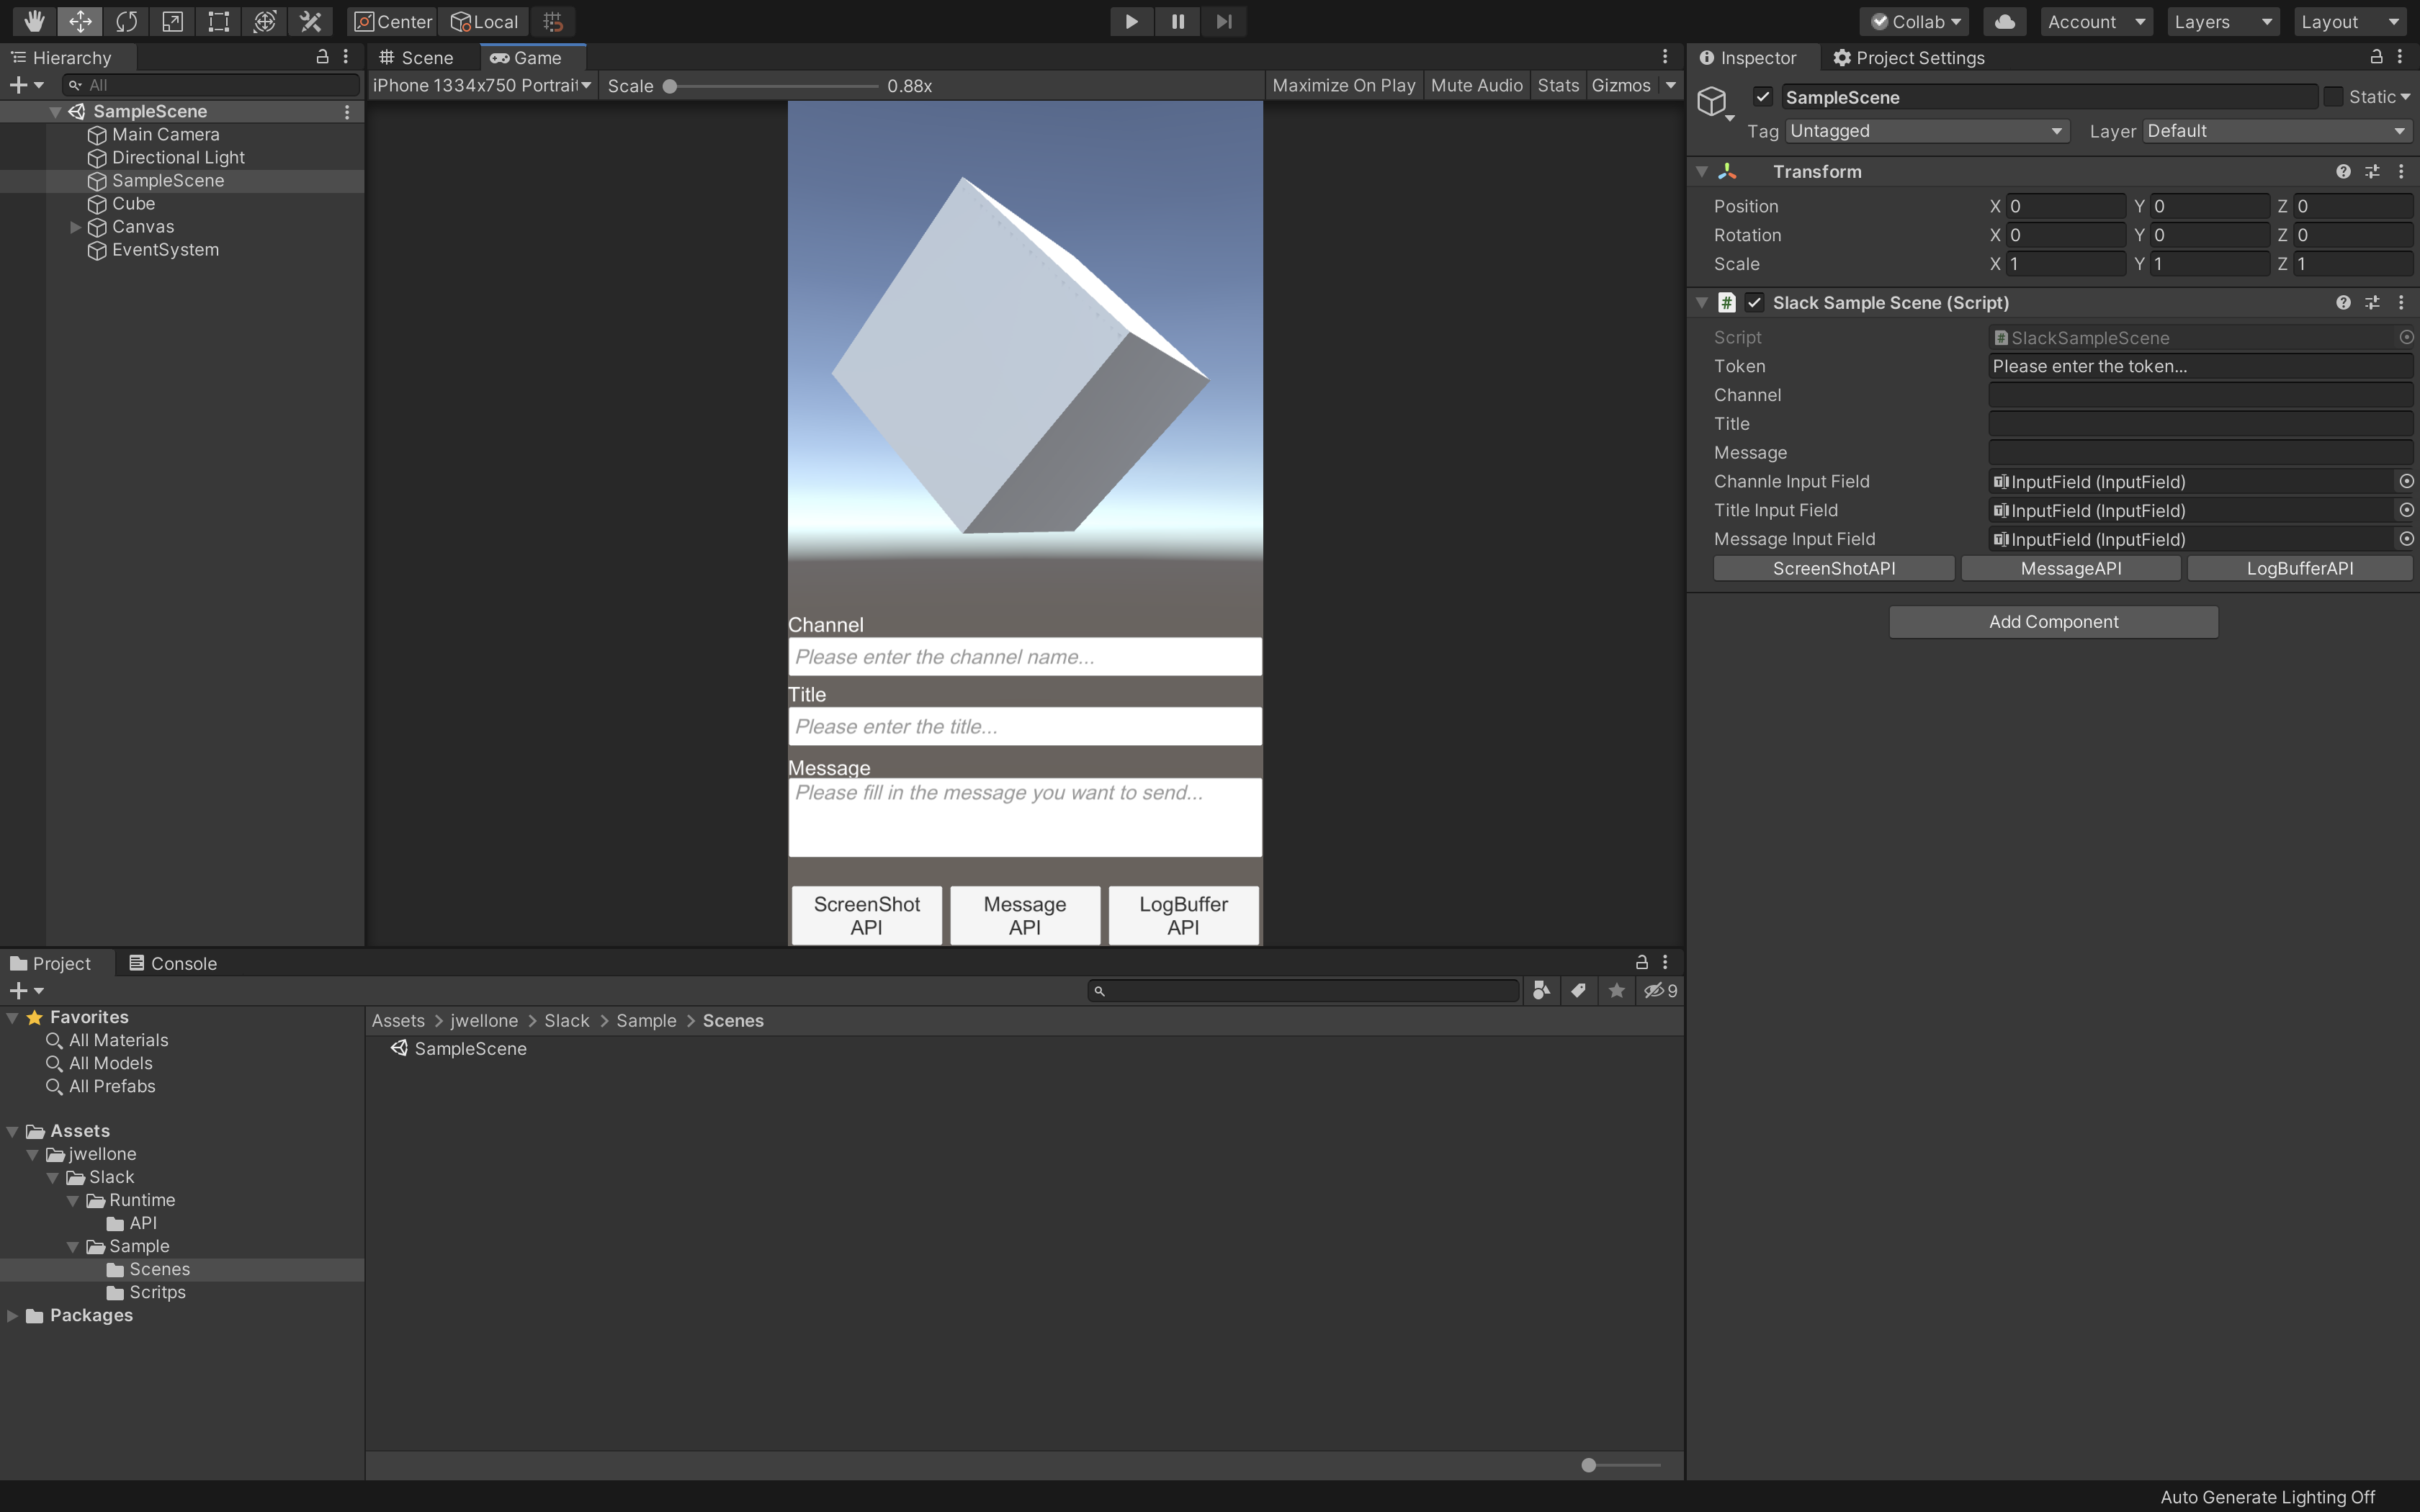Image resolution: width=2420 pixels, height=1512 pixels.
Task: Select the Rotate tool
Action: click(126, 21)
